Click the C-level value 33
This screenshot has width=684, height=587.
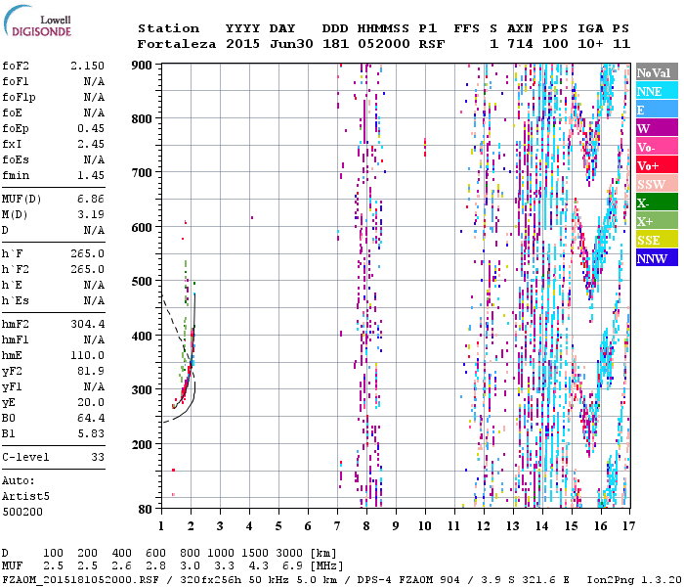pos(97,457)
